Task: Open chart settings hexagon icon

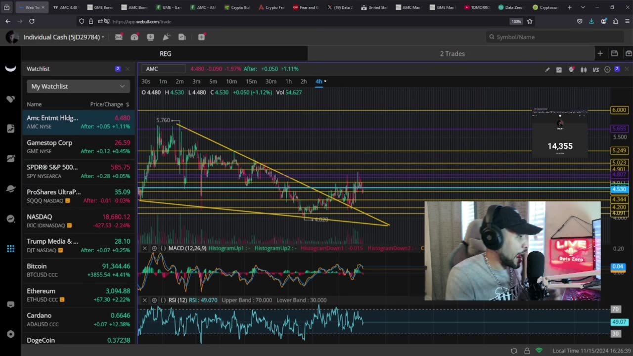Action: 607,70
